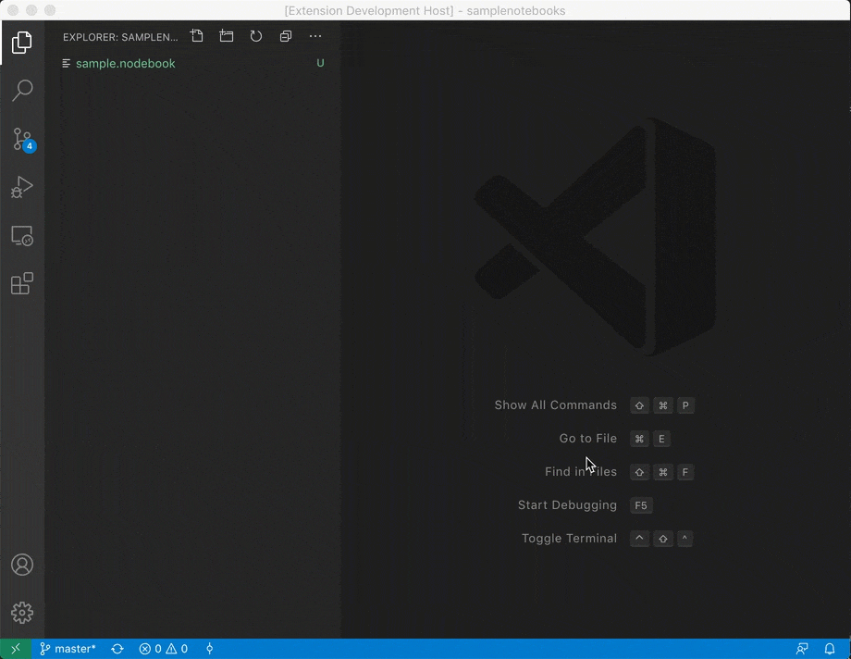Click the remote connection indicator in status bar

pyautogui.click(x=15, y=649)
